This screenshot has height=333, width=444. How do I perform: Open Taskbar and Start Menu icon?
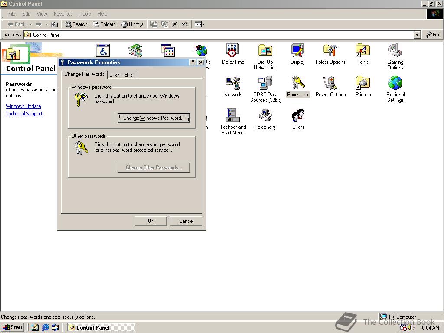coord(233,122)
